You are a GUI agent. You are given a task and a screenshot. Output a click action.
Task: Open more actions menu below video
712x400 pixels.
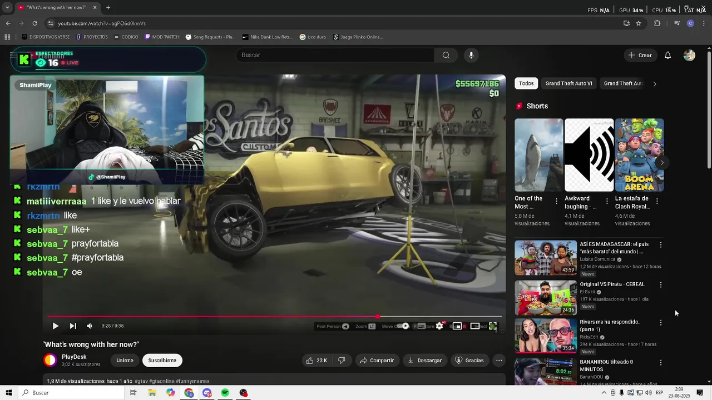tap(499, 361)
